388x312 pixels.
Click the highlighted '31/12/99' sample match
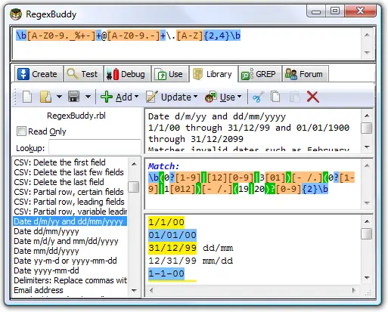click(x=172, y=248)
